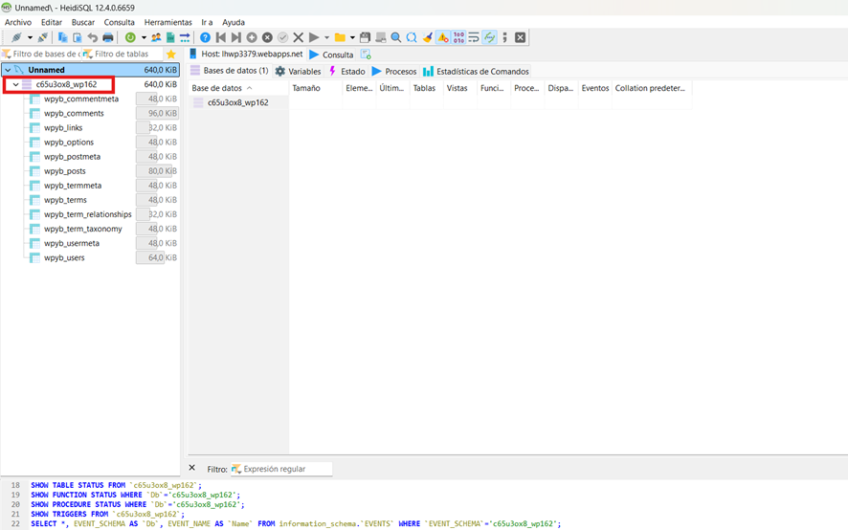Click the dark X-box toolbar icon
Screen dimensions: 848x530
point(521,37)
